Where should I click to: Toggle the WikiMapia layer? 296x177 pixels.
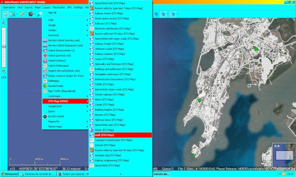(65, 81)
